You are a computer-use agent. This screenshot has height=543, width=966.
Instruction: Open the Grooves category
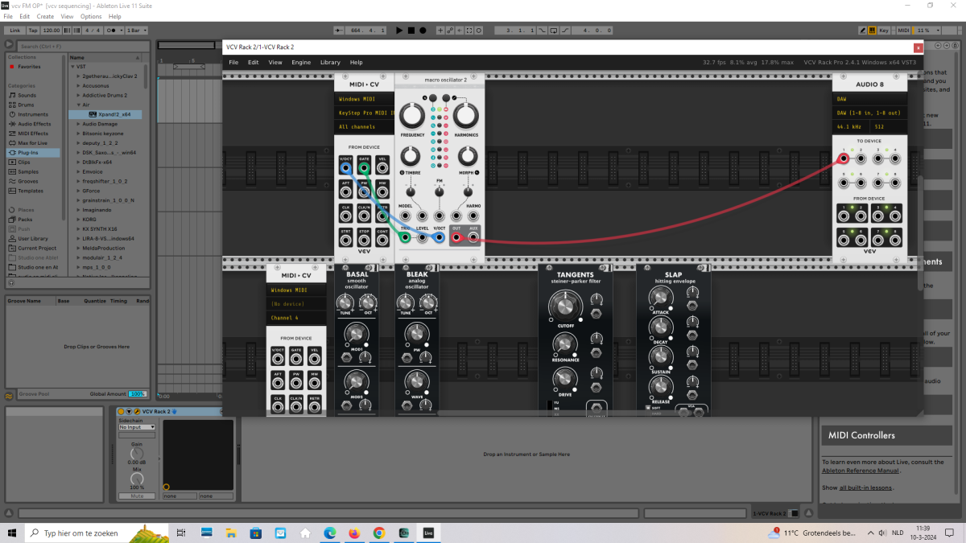pos(28,181)
